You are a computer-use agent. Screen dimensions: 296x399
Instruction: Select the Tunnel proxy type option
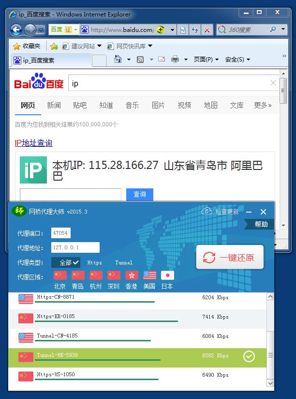coord(124,262)
